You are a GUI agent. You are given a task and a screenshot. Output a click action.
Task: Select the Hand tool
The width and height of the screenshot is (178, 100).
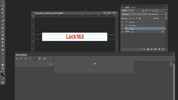[3, 65]
